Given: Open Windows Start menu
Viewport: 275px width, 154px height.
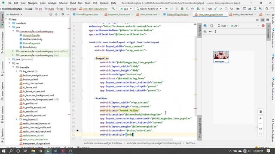Looking at the screenshot, I should [x=3, y=151].
